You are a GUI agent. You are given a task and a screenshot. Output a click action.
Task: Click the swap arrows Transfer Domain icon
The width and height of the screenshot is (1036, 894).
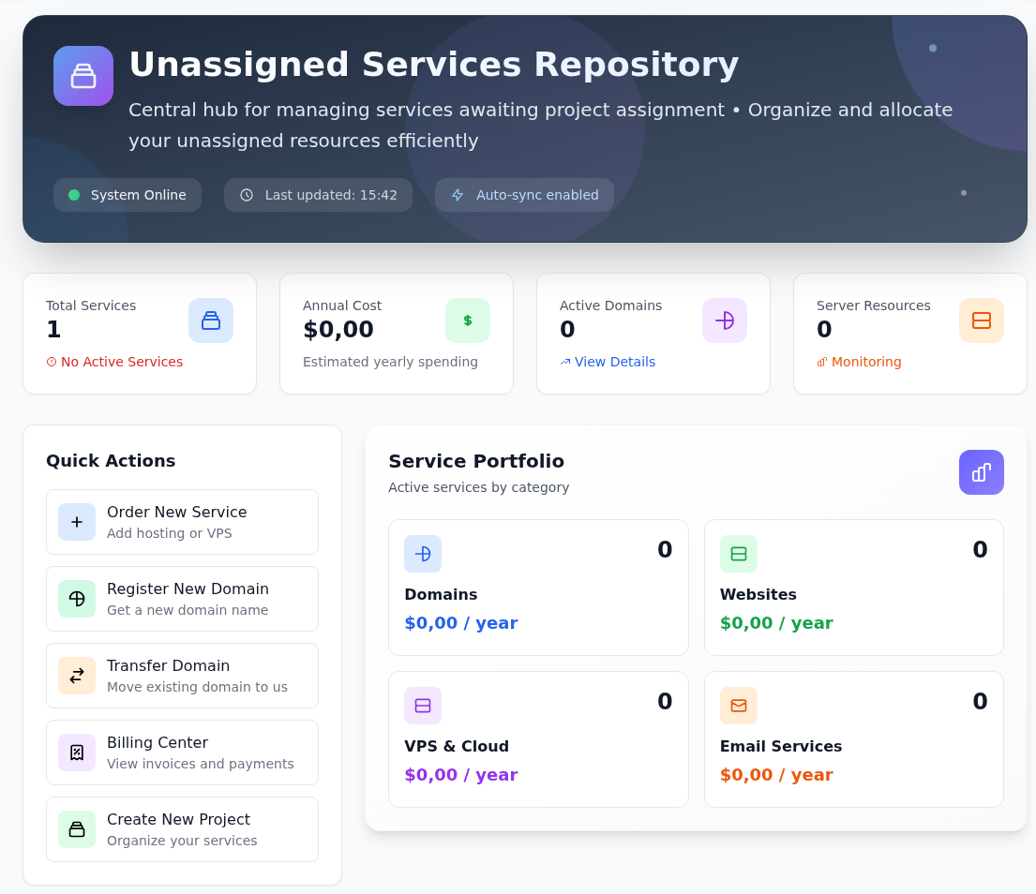click(77, 676)
